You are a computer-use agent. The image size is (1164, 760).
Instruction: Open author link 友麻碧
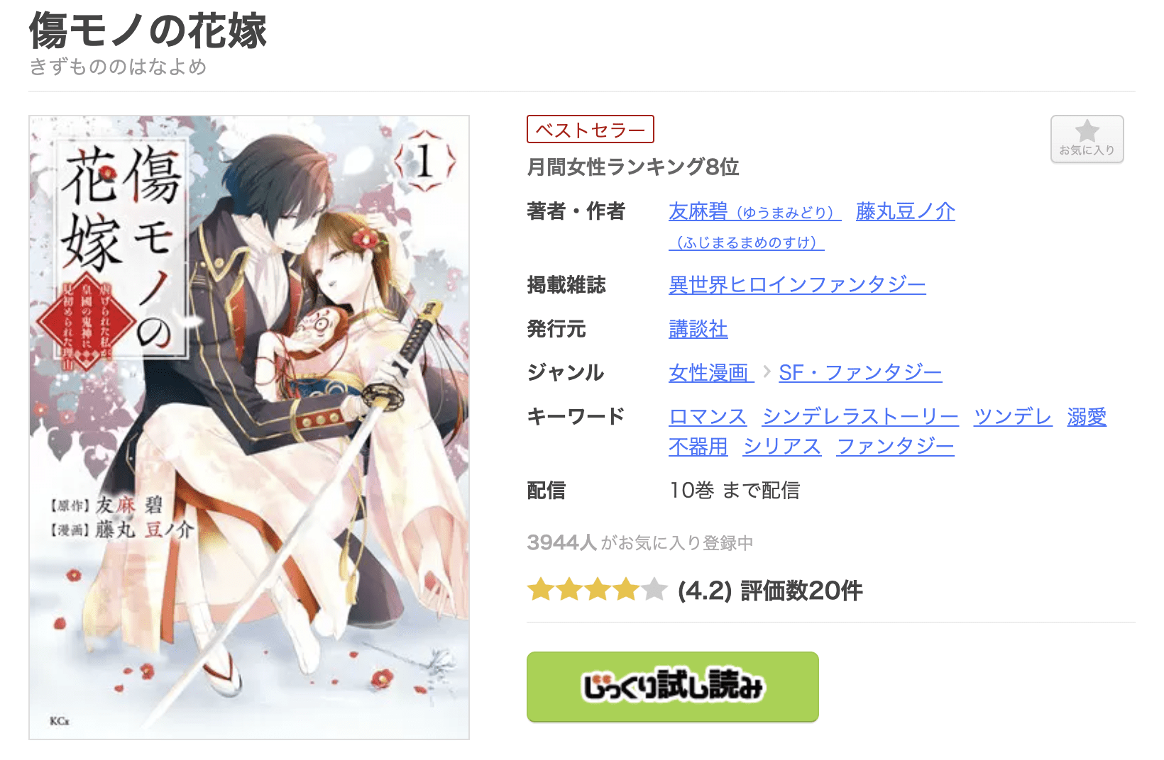[x=754, y=211]
